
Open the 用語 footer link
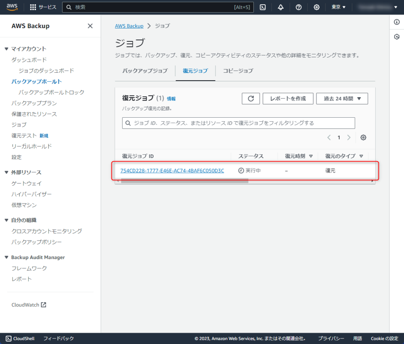357,338
